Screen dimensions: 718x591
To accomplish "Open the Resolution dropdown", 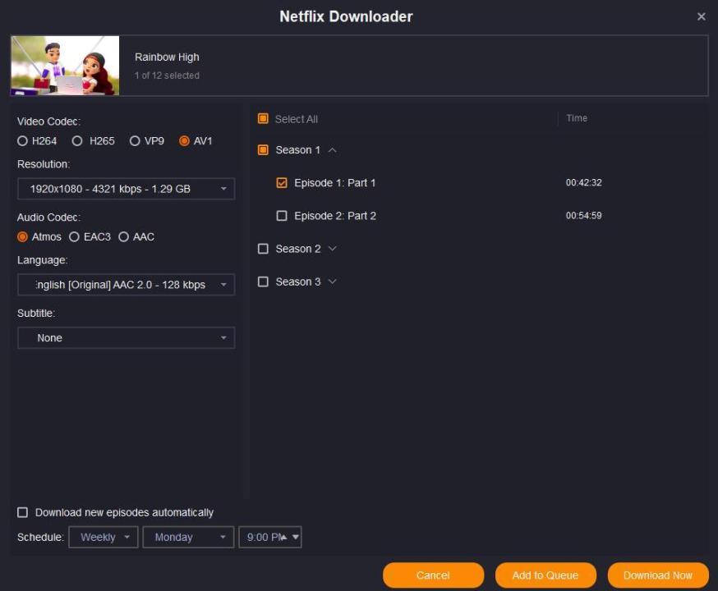I will click(x=126, y=189).
